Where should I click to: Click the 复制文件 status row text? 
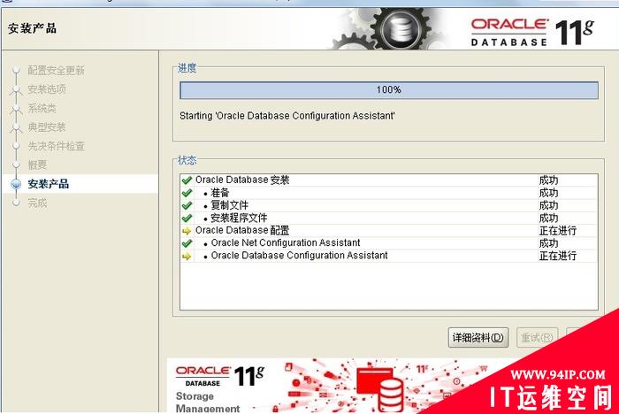click(229, 205)
